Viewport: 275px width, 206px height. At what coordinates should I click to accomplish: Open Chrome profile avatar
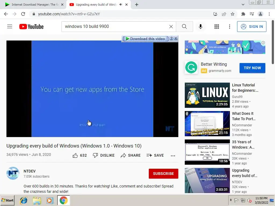(260, 14)
